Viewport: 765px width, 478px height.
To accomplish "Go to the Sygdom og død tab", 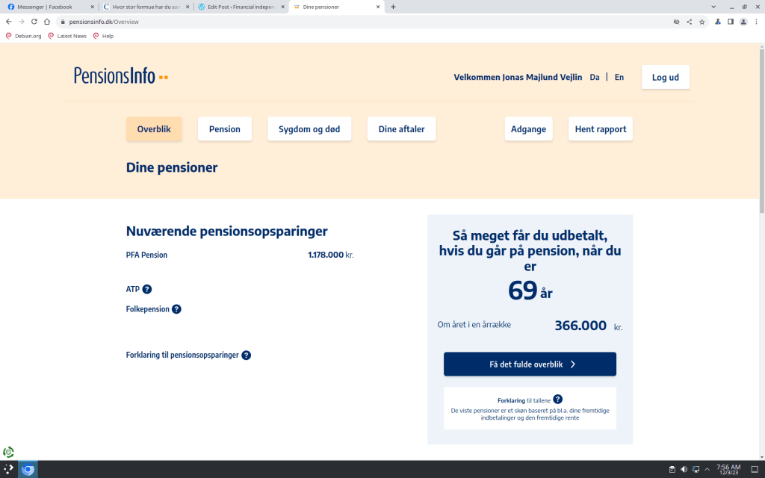I will point(309,129).
